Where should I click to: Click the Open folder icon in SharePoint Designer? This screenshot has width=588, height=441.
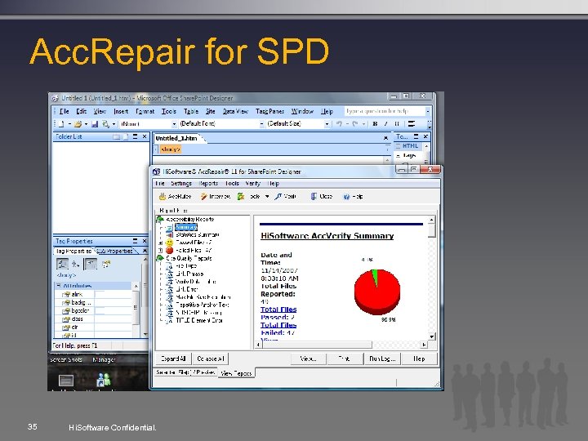point(78,124)
